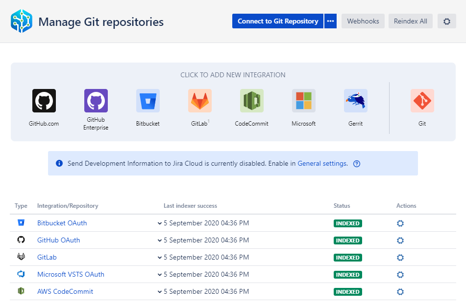Expand indexer details for AWS CodeCommit
466x306 pixels.
(x=160, y=292)
